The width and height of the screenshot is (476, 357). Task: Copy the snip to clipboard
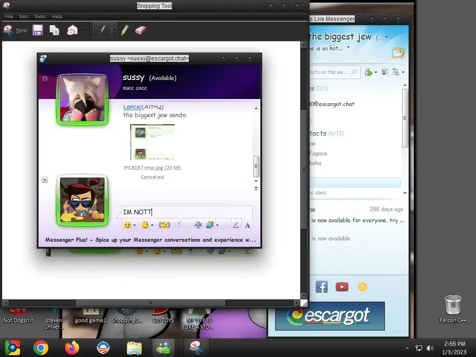[x=54, y=30]
